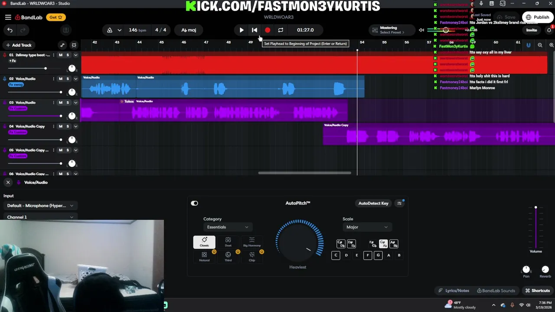
Task: Add Fx to track 01
Action: pos(13,61)
